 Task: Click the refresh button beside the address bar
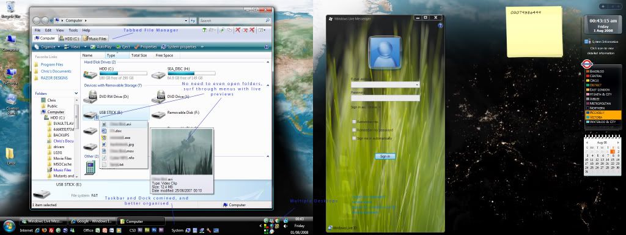tap(193, 20)
